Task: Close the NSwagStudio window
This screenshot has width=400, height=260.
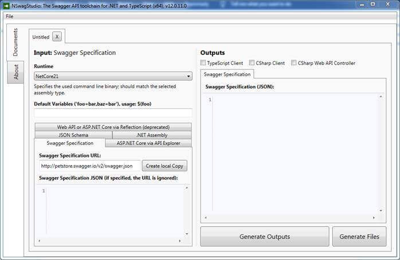Action: [x=388, y=5]
